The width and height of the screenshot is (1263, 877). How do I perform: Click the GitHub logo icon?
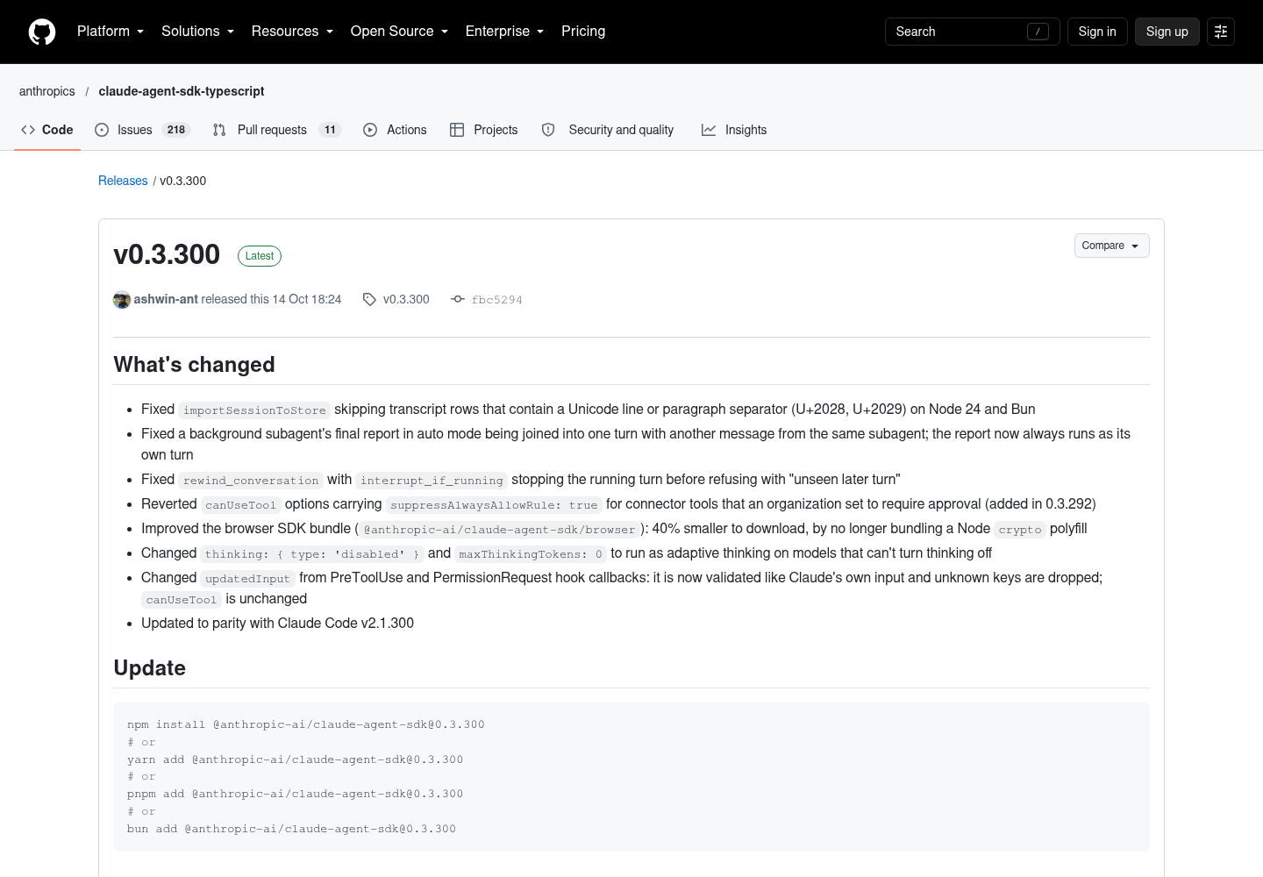42,32
